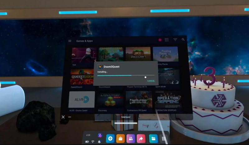The height and width of the screenshot is (145, 249).
Task: Check the battery status icon
Action: pos(87,142)
